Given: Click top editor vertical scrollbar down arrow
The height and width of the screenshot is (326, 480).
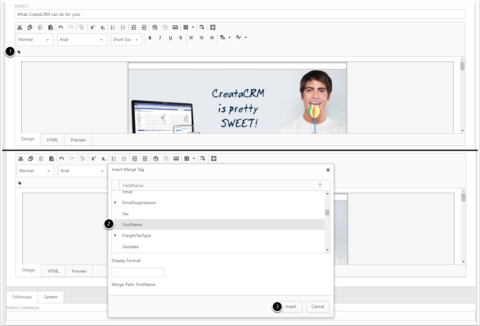Looking at the screenshot, I should (463, 131).
